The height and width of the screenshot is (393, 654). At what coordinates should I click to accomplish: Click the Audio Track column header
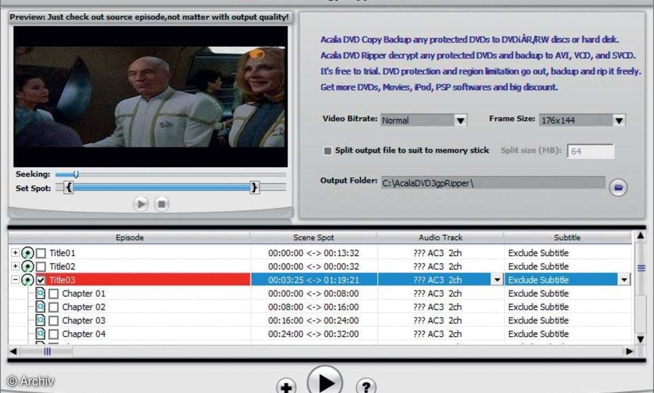[440, 237]
